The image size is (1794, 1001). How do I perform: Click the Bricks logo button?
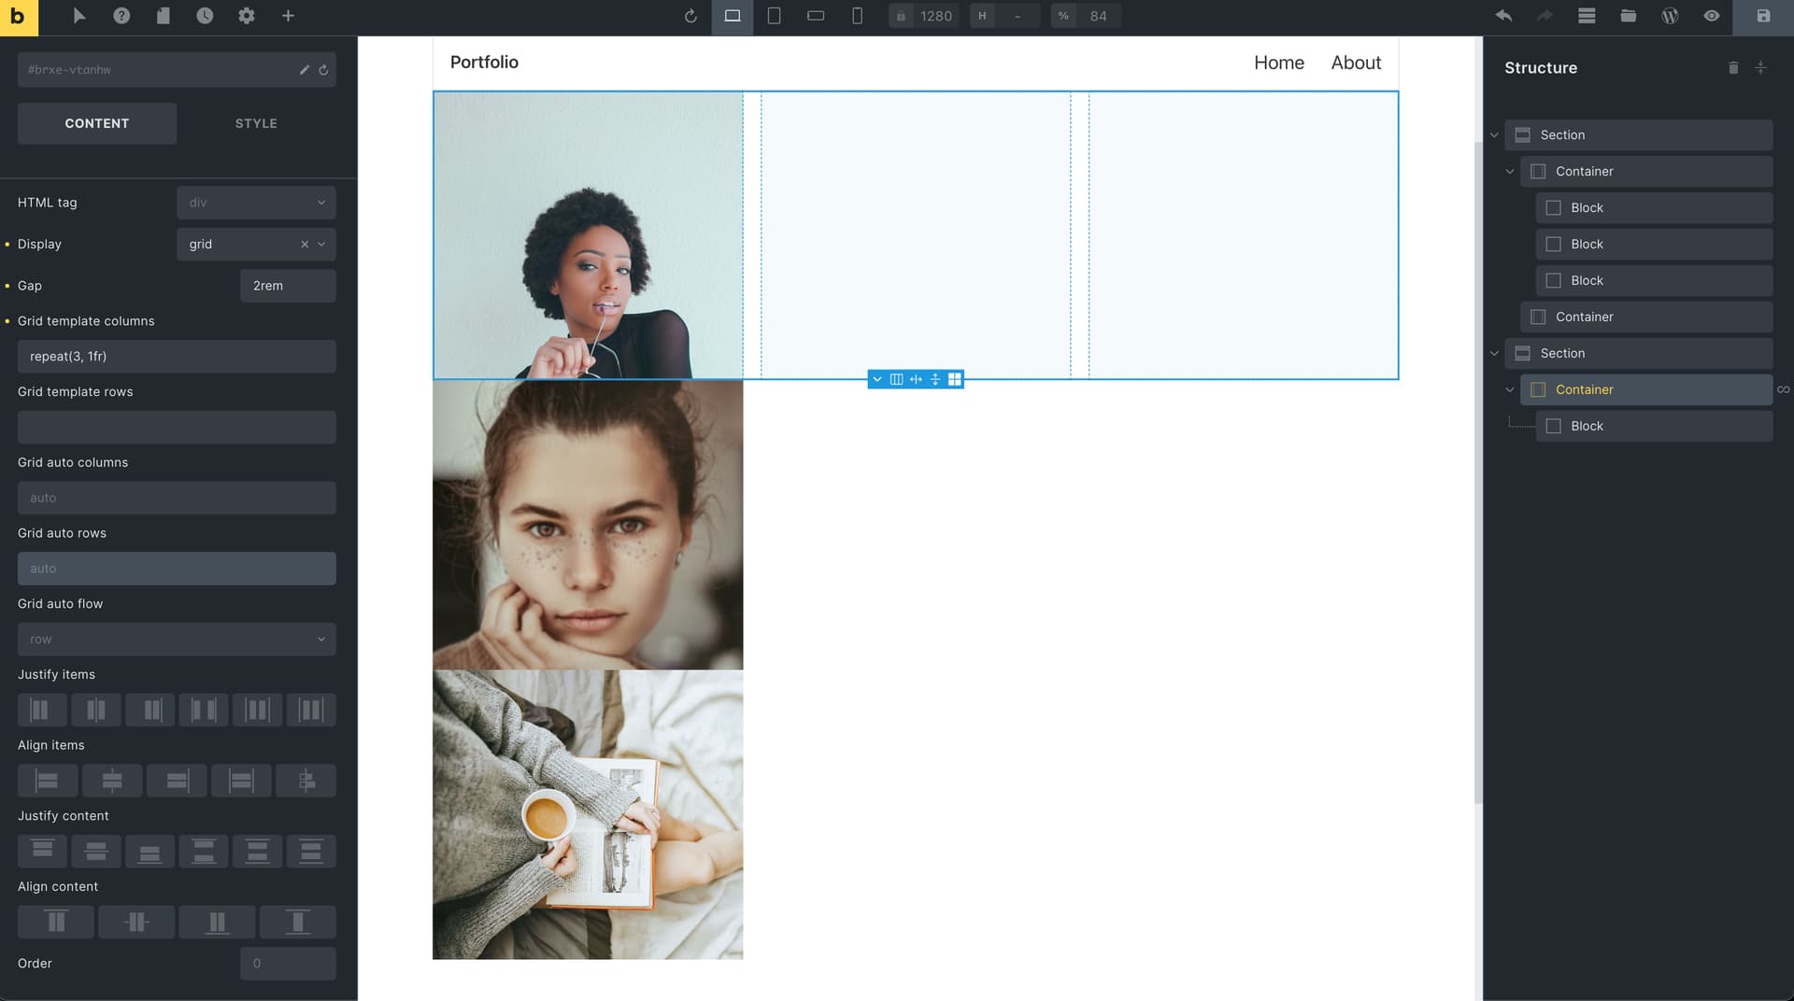[x=18, y=17]
